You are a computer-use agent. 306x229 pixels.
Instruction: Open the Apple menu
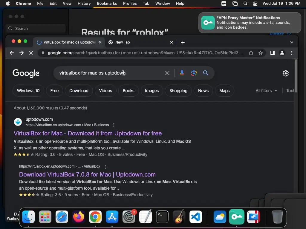8,4
